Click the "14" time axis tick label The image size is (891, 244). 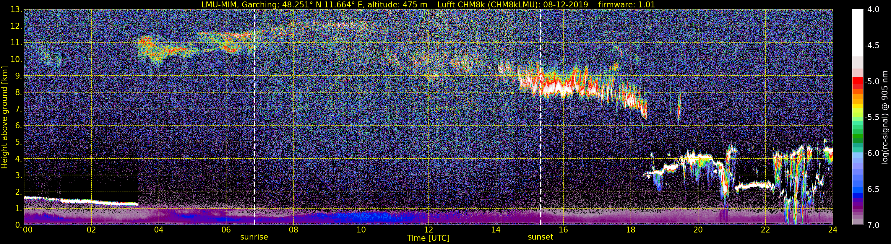click(x=496, y=230)
